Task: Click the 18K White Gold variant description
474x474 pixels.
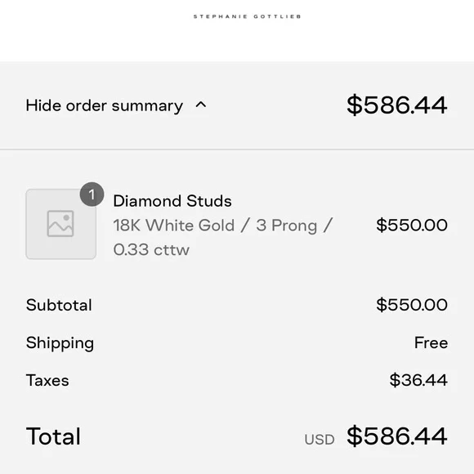Action: click(x=223, y=226)
